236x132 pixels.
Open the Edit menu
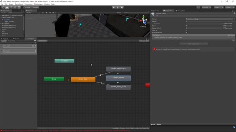click(6, 4)
